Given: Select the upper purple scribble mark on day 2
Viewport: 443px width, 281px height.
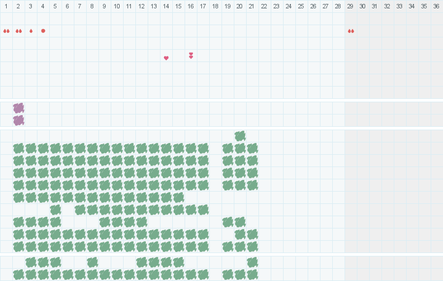Looking at the screenshot, I should click(18, 108).
